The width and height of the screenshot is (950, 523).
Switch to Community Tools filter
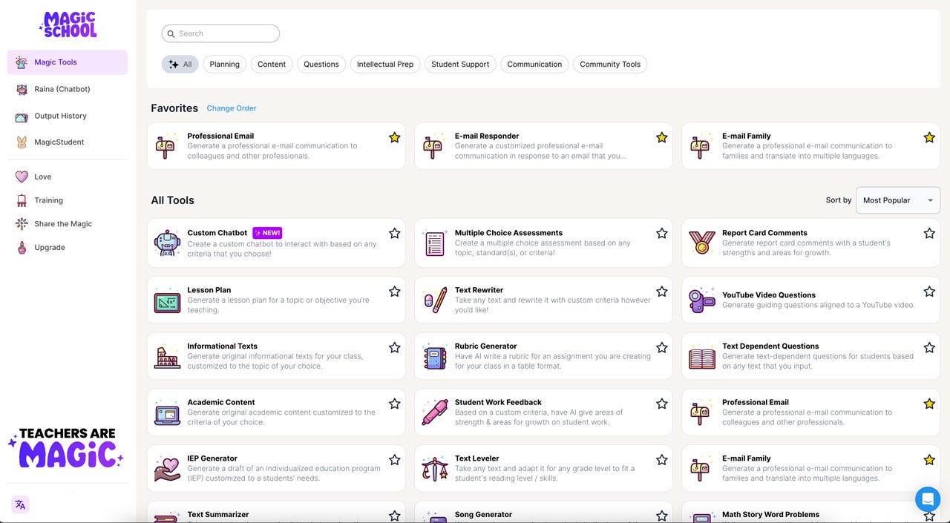[x=609, y=65]
